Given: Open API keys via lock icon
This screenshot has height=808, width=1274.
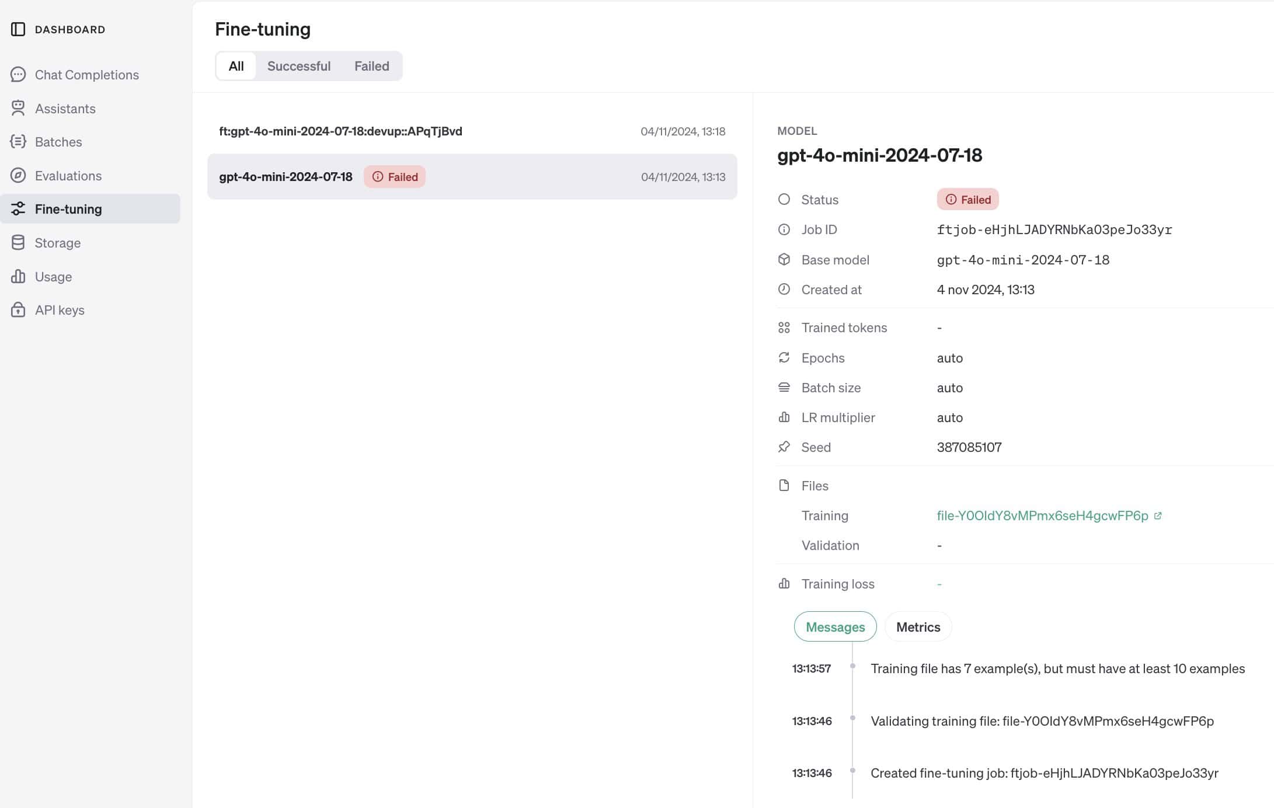Looking at the screenshot, I should [18, 309].
